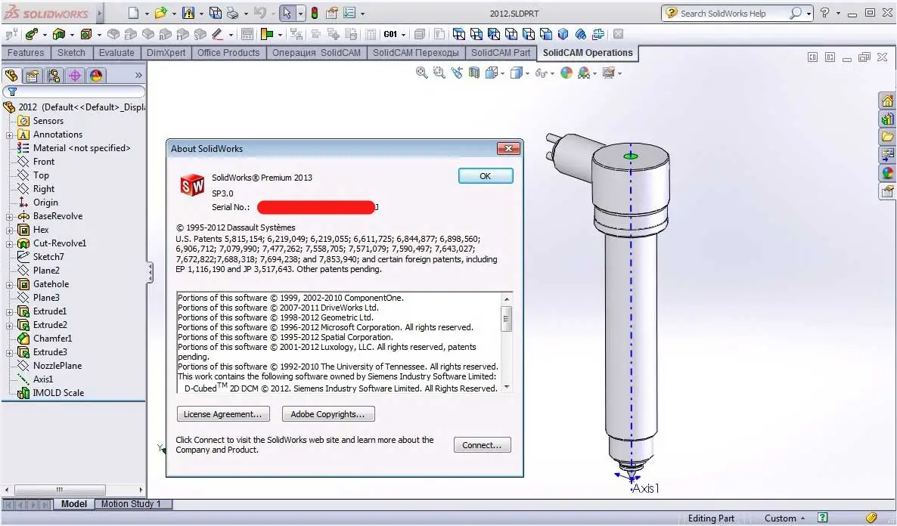This screenshot has width=897, height=526.
Task: Expand FeatureManager tabs with double chevron
Action: pos(138,76)
